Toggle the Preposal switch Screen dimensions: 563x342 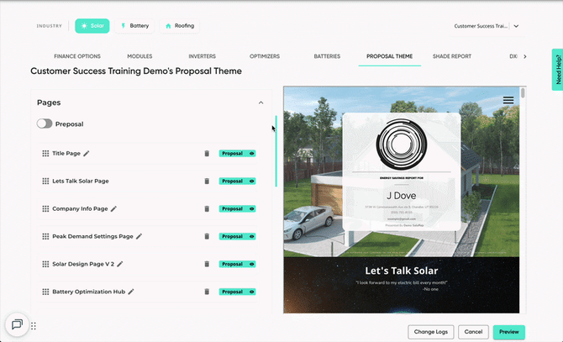pyautogui.click(x=45, y=124)
